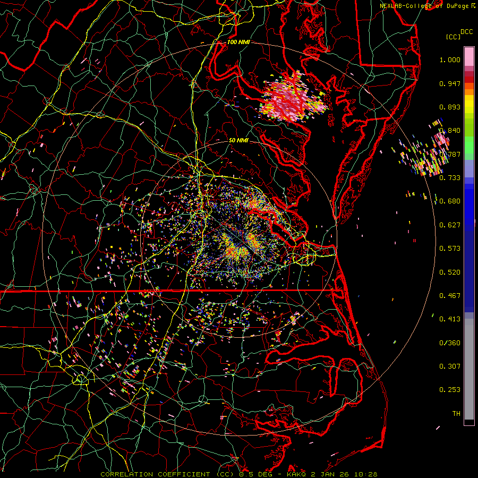Click the [CC] legend units label
The image size is (478, 478).
coord(453,37)
